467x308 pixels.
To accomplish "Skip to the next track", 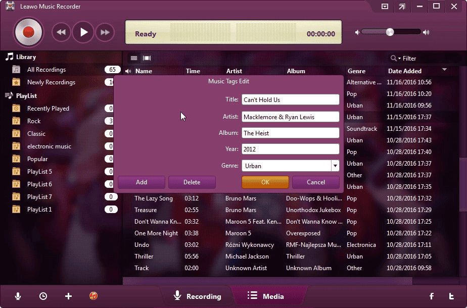I will coord(105,32).
